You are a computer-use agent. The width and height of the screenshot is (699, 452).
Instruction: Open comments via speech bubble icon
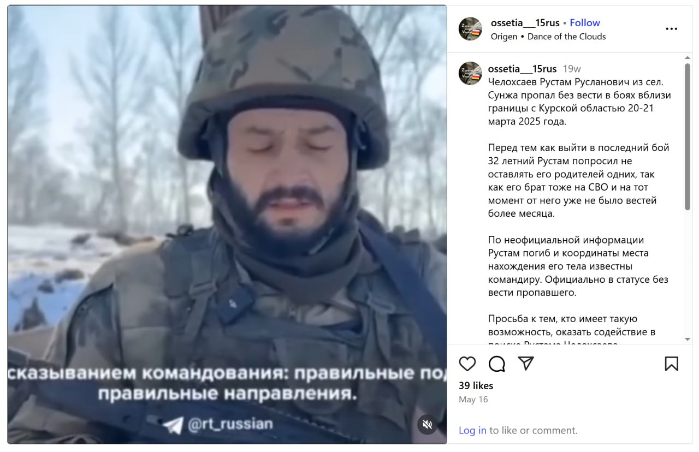(496, 364)
